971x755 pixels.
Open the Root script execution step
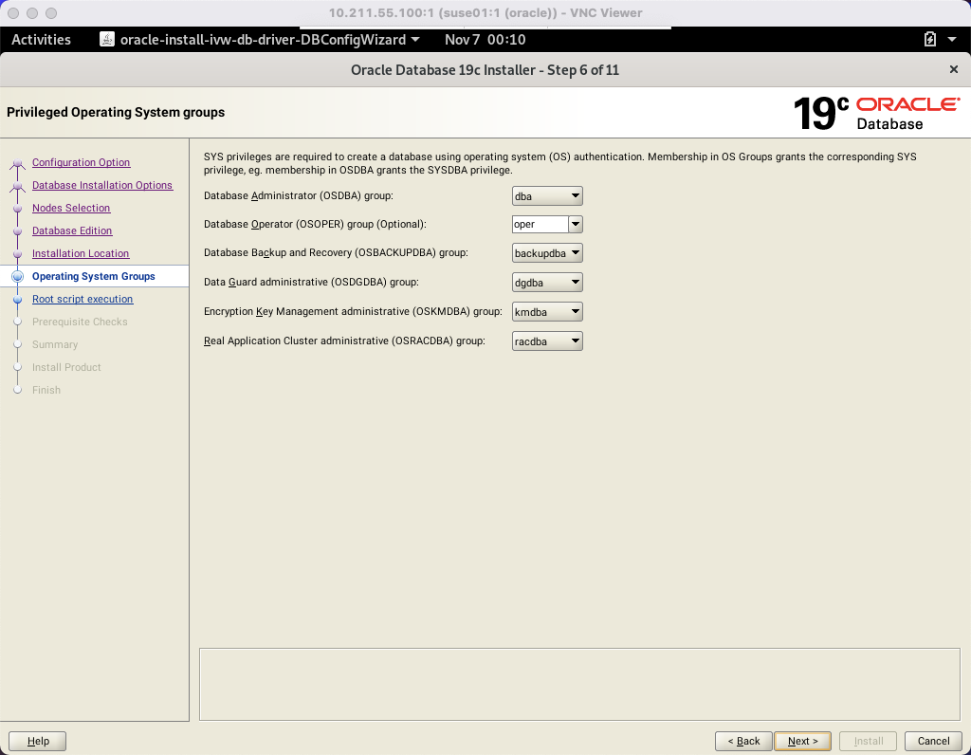pos(82,299)
